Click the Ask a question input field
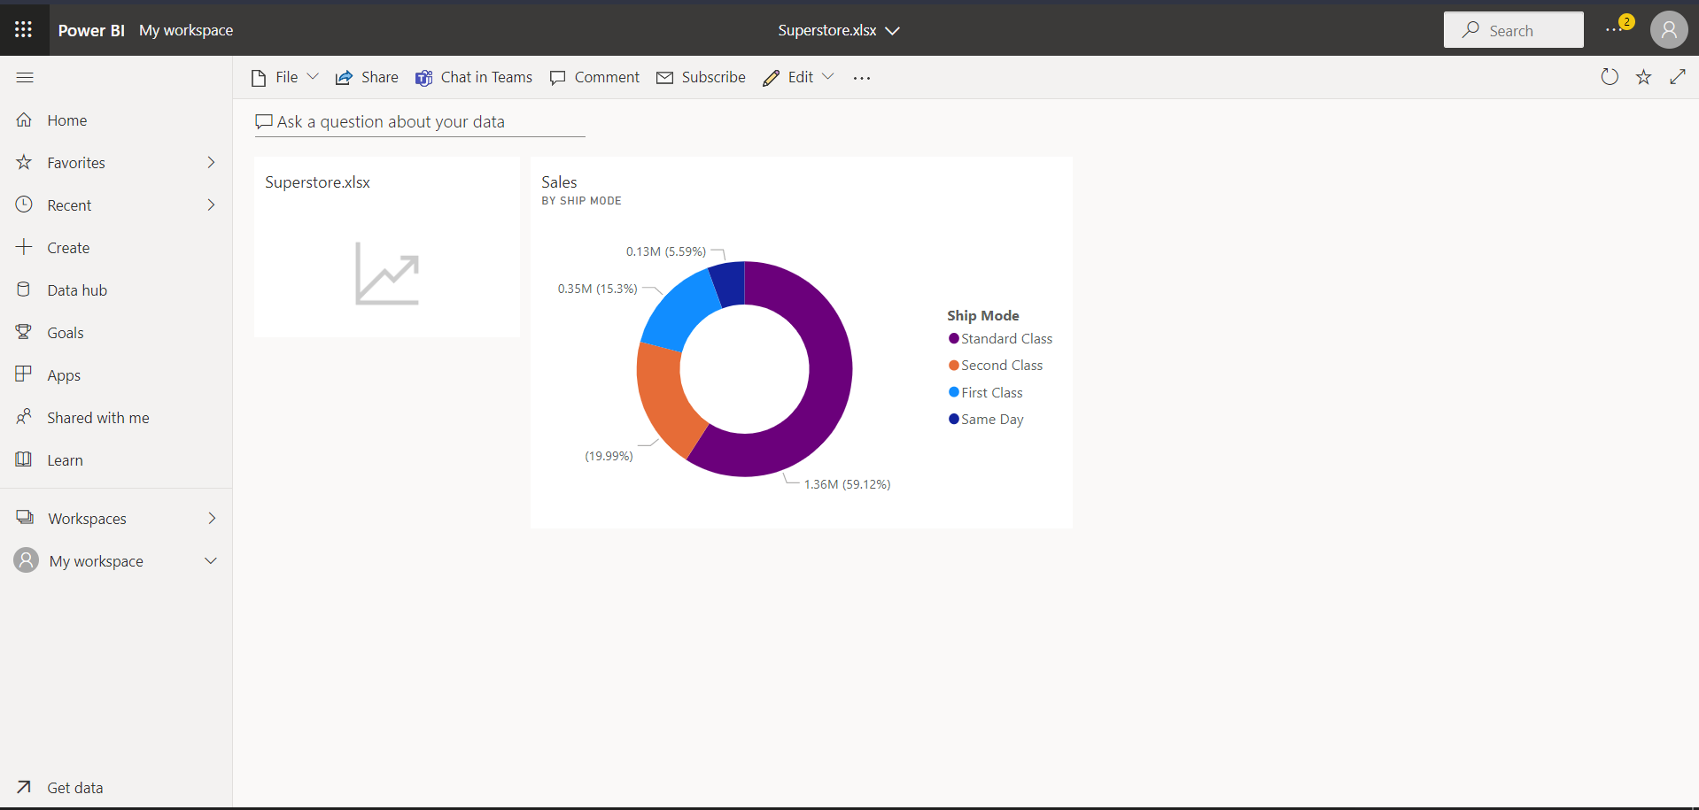1699x810 pixels. pyautogui.click(x=416, y=122)
